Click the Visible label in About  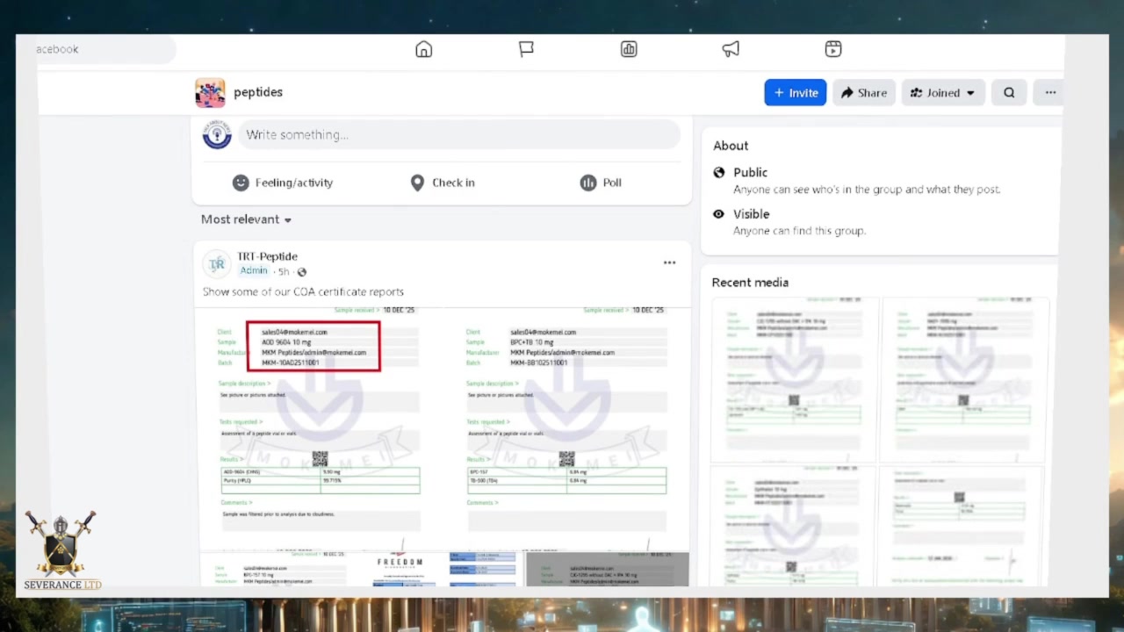pos(751,214)
